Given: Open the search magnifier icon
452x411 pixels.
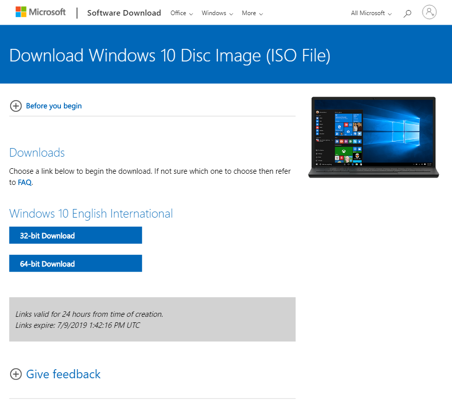Looking at the screenshot, I should point(407,13).
